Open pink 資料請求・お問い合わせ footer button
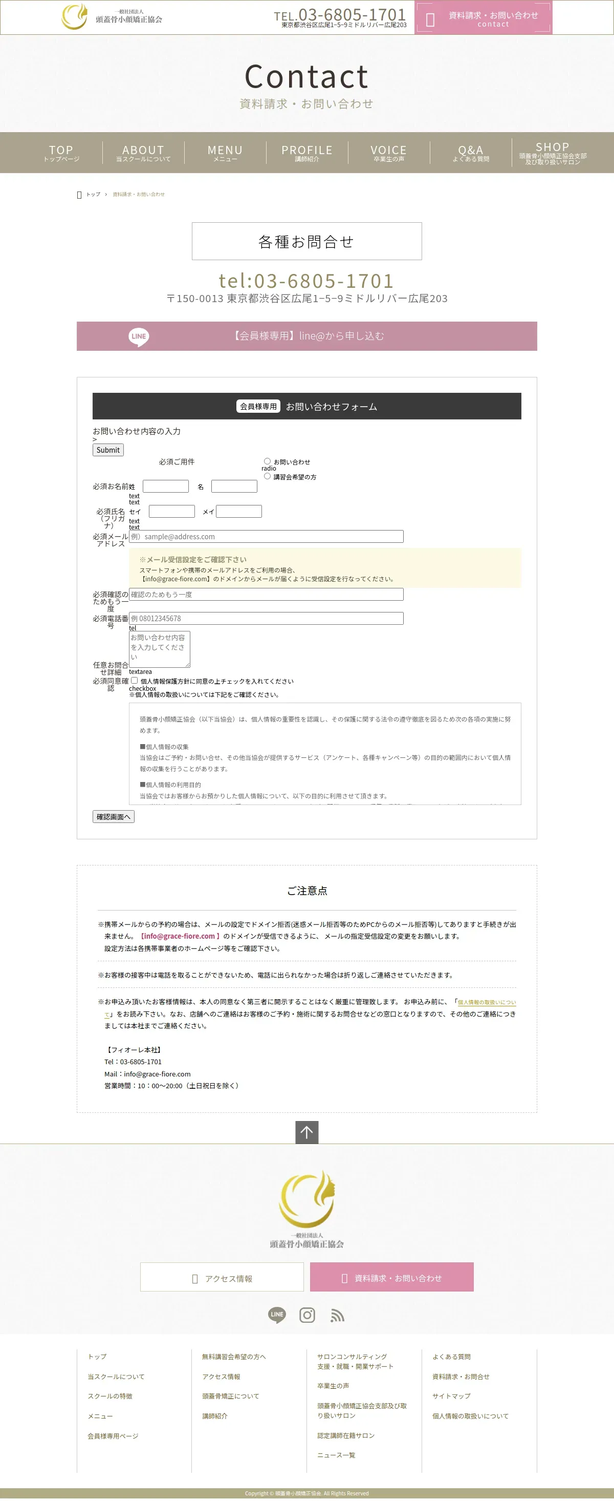The image size is (614, 1501). click(391, 1278)
